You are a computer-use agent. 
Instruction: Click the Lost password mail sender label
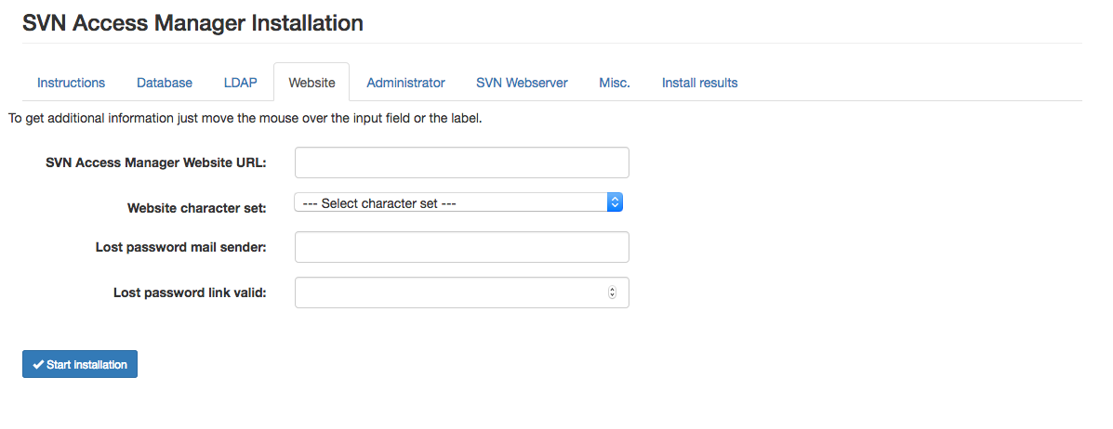point(180,247)
